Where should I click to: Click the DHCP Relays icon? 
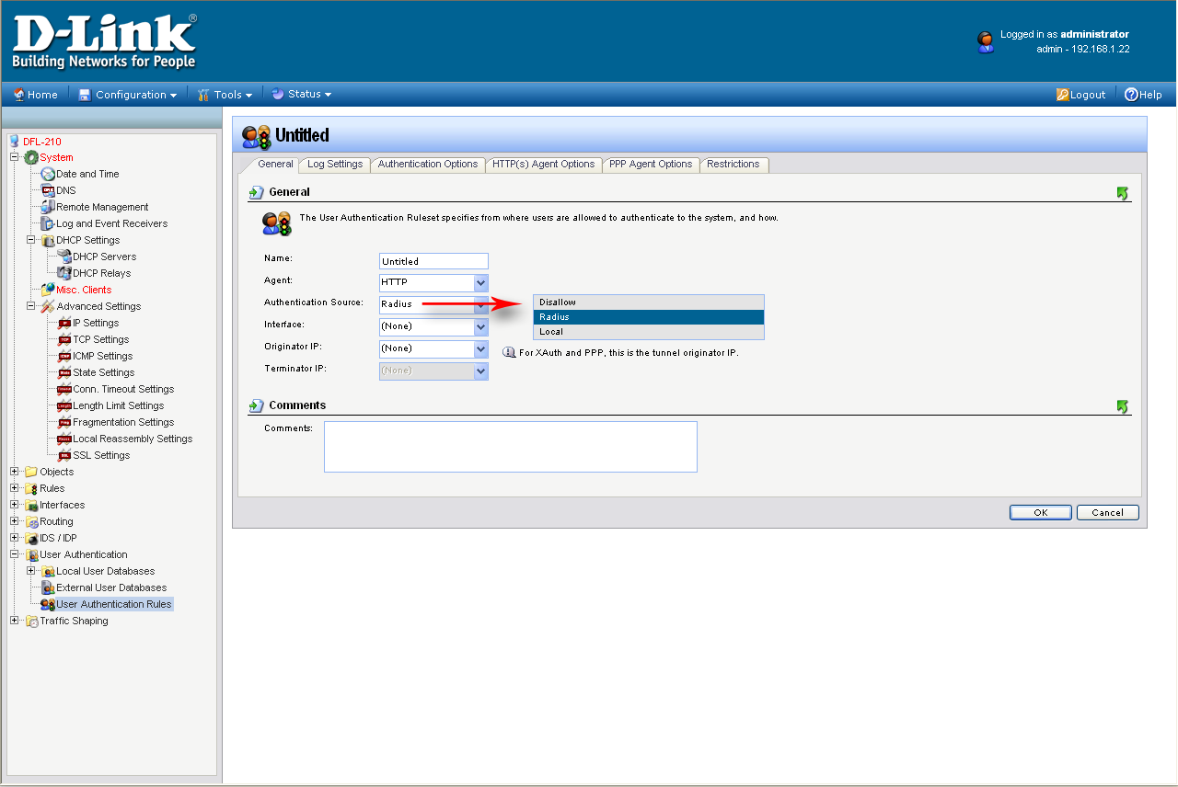(x=64, y=273)
